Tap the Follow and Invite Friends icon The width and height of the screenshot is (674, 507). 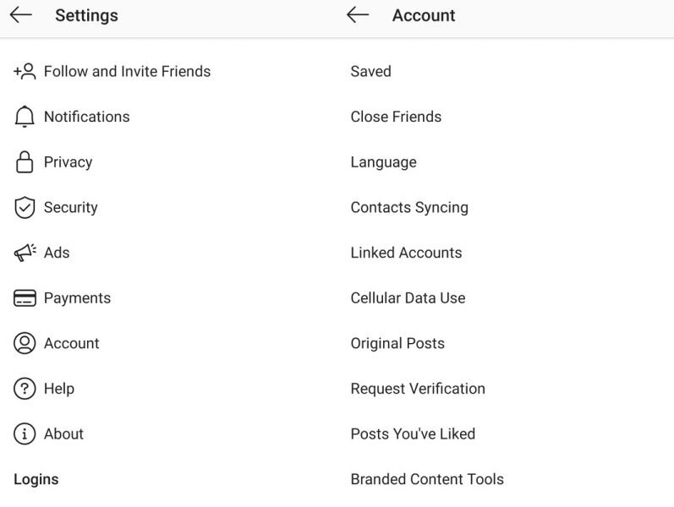point(25,72)
